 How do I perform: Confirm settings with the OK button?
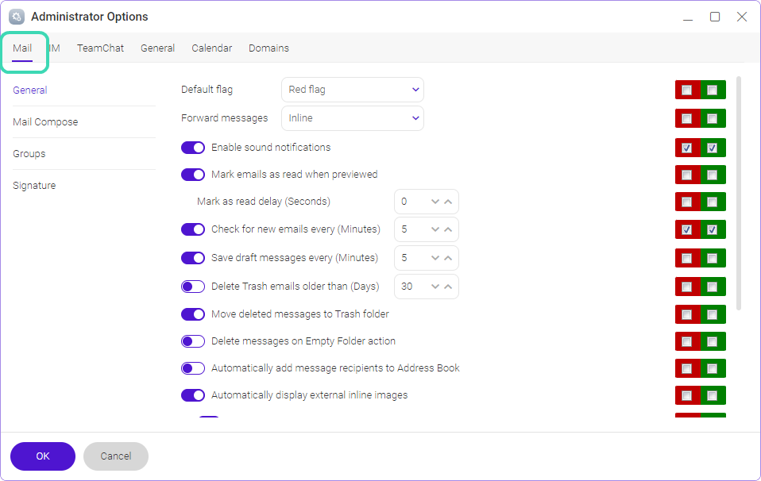43,456
